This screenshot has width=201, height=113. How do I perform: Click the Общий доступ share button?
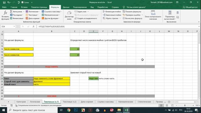coord(190,7)
